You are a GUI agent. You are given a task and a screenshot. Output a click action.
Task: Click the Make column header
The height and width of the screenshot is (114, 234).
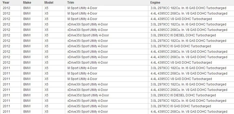point(27,3)
